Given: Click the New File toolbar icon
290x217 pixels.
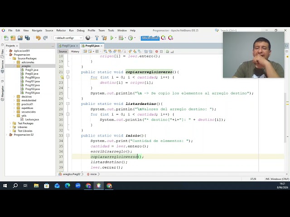Looking at the screenshot, I should (x=6, y=38).
